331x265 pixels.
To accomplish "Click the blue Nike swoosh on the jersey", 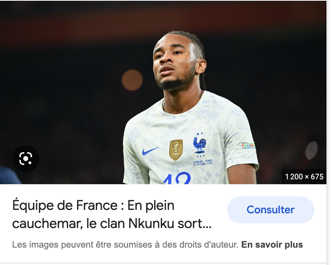I will tap(150, 151).
